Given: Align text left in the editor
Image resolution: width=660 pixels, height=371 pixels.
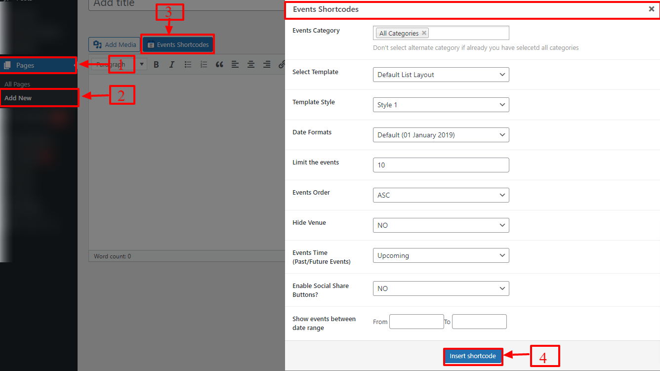Looking at the screenshot, I should point(235,65).
